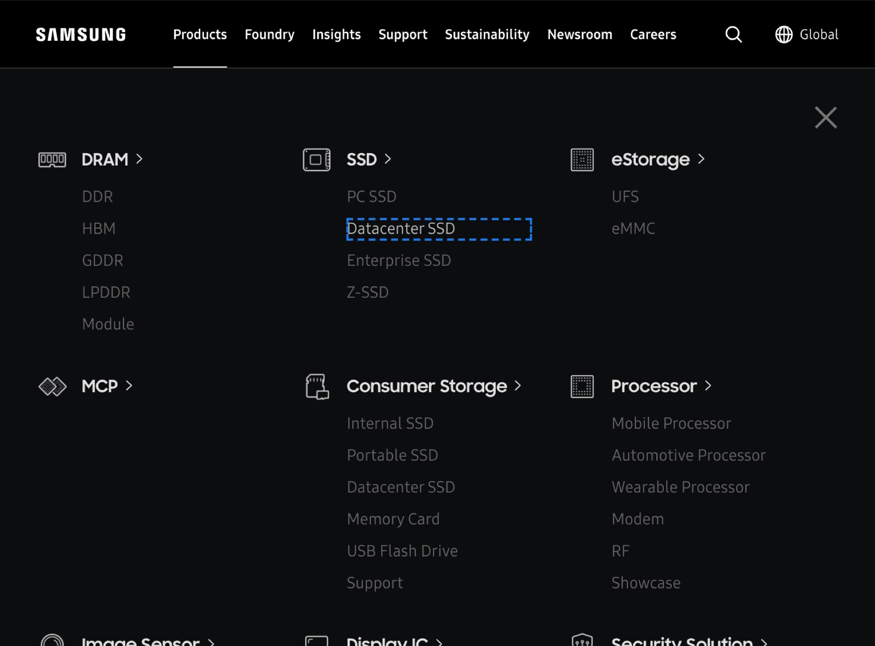Open Datacenter SSD under Consumer Storage
Viewport: 875px width, 646px height.
[401, 486]
